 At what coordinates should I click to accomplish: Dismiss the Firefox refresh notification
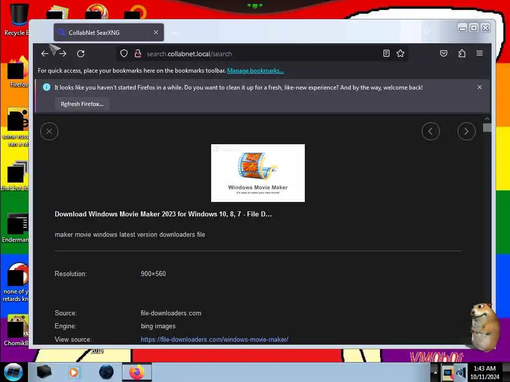click(480, 87)
